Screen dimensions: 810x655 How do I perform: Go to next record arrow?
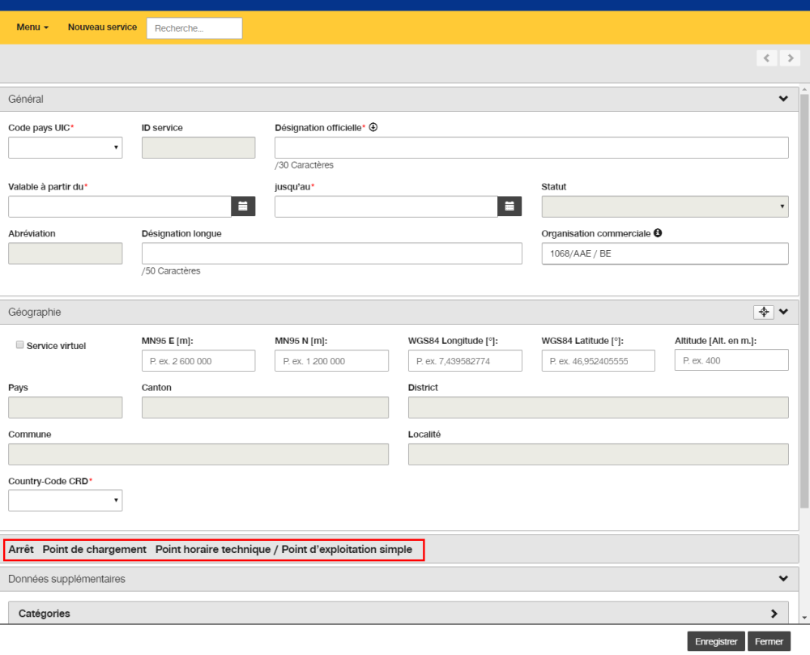(x=791, y=57)
